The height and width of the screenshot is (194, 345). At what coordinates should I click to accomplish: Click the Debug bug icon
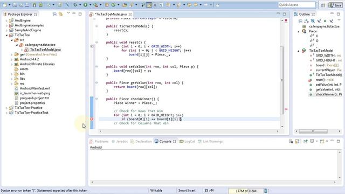[x=75, y=5]
